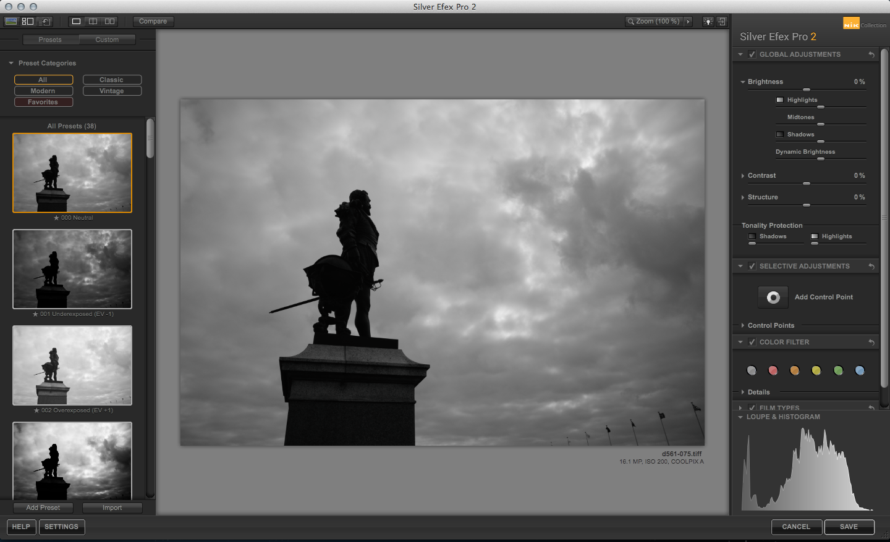Click the Structure slider handle
This screenshot has width=890, height=542.
pyautogui.click(x=807, y=205)
